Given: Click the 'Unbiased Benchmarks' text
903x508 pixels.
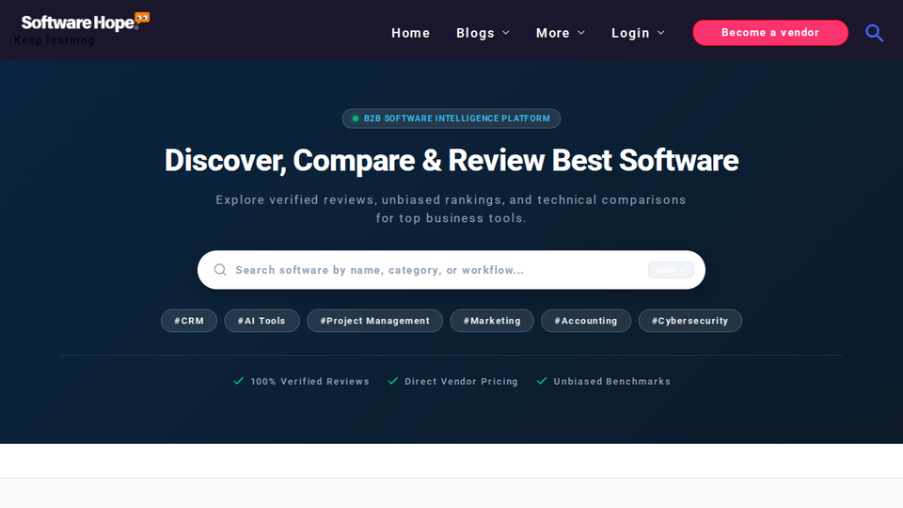Looking at the screenshot, I should [x=612, y=381].
